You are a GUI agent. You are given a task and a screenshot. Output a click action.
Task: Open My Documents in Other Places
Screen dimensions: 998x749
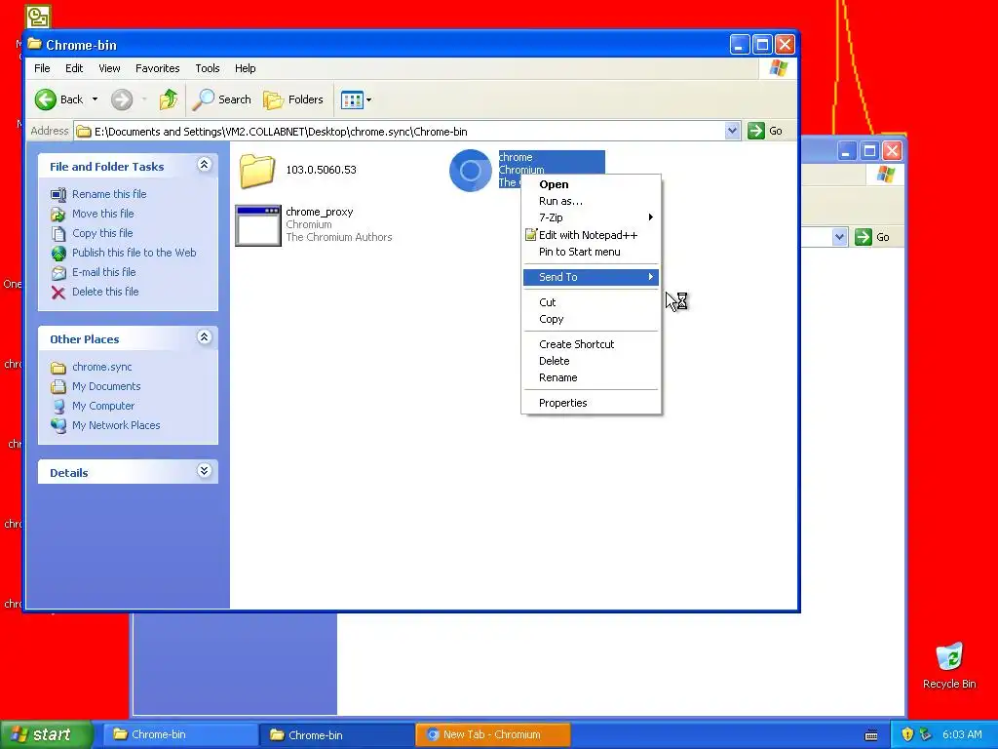106,386
